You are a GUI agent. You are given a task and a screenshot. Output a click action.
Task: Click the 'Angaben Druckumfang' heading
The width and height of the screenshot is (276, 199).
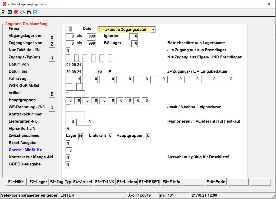tap(26, 24)
